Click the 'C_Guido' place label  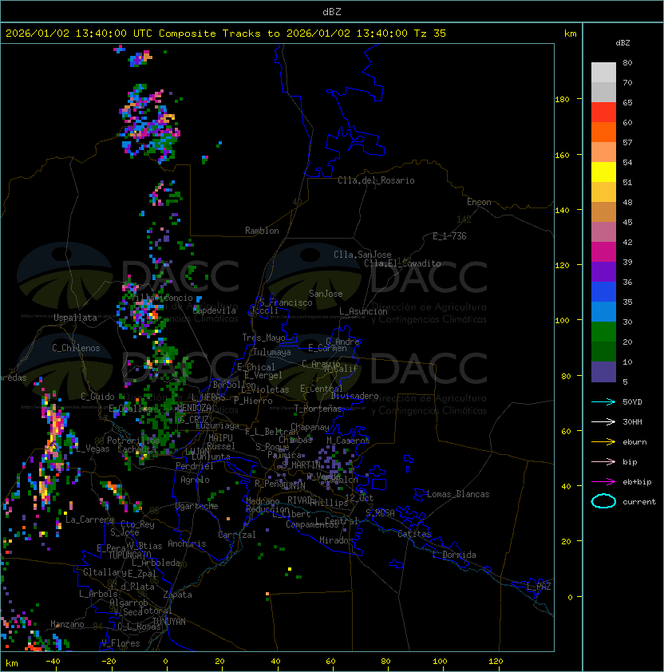coord(97,397)
